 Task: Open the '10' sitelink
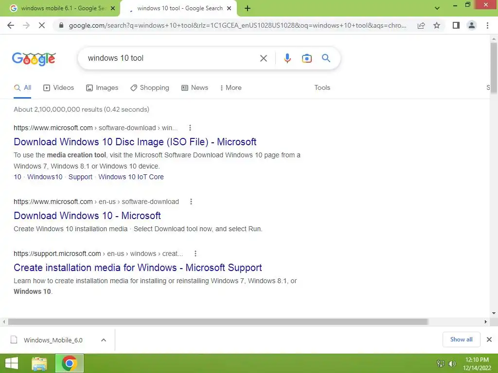18,177
